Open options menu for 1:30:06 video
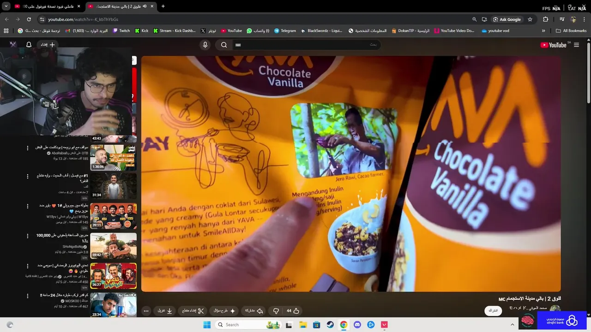Screen dimensions: 591x332 (x=27, y=148)
